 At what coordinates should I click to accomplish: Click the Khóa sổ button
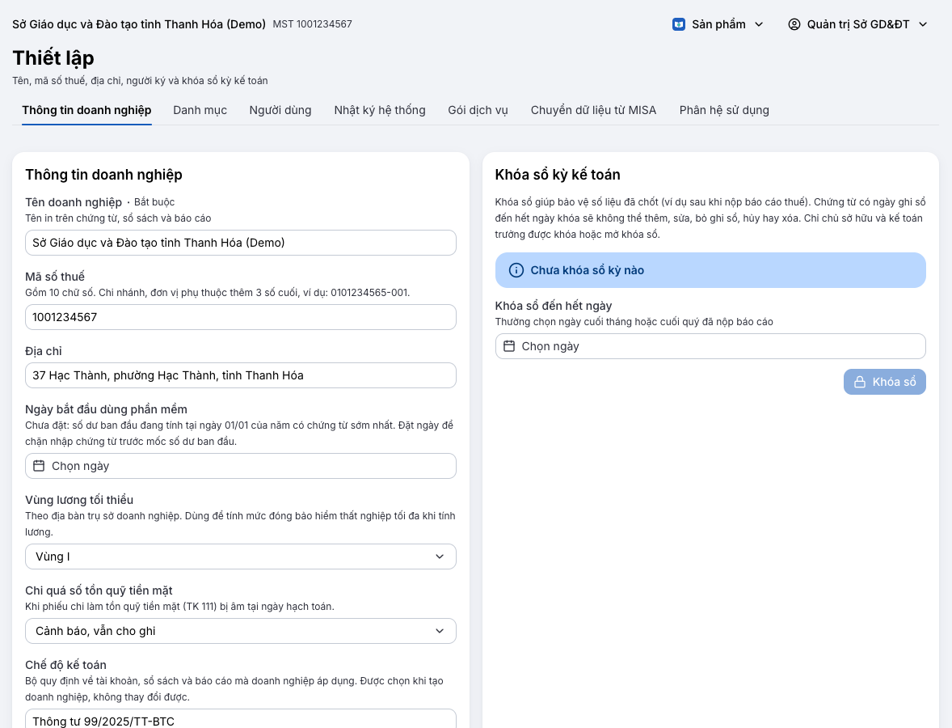[x=885, y=383]
